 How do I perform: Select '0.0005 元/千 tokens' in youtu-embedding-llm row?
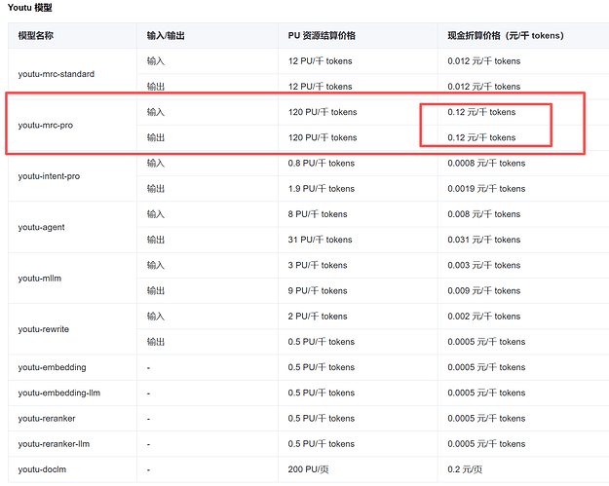point(486,393)
